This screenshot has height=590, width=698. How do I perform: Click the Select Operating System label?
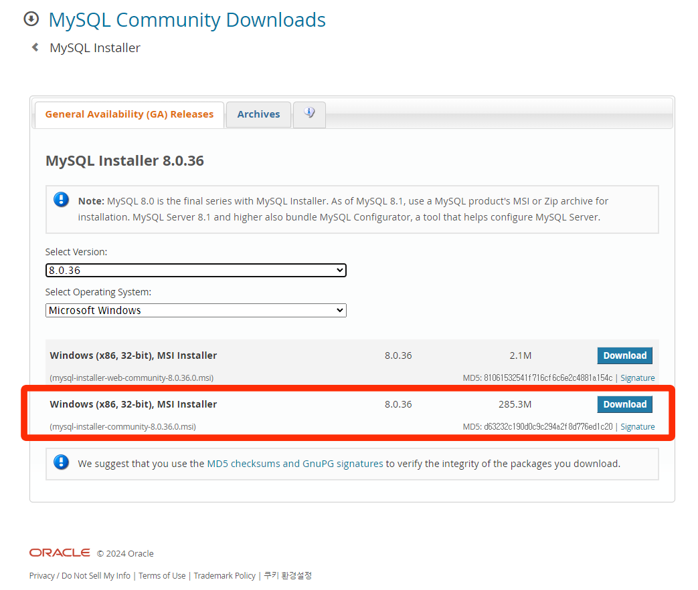pyautogui.click(x=98, y=292)
